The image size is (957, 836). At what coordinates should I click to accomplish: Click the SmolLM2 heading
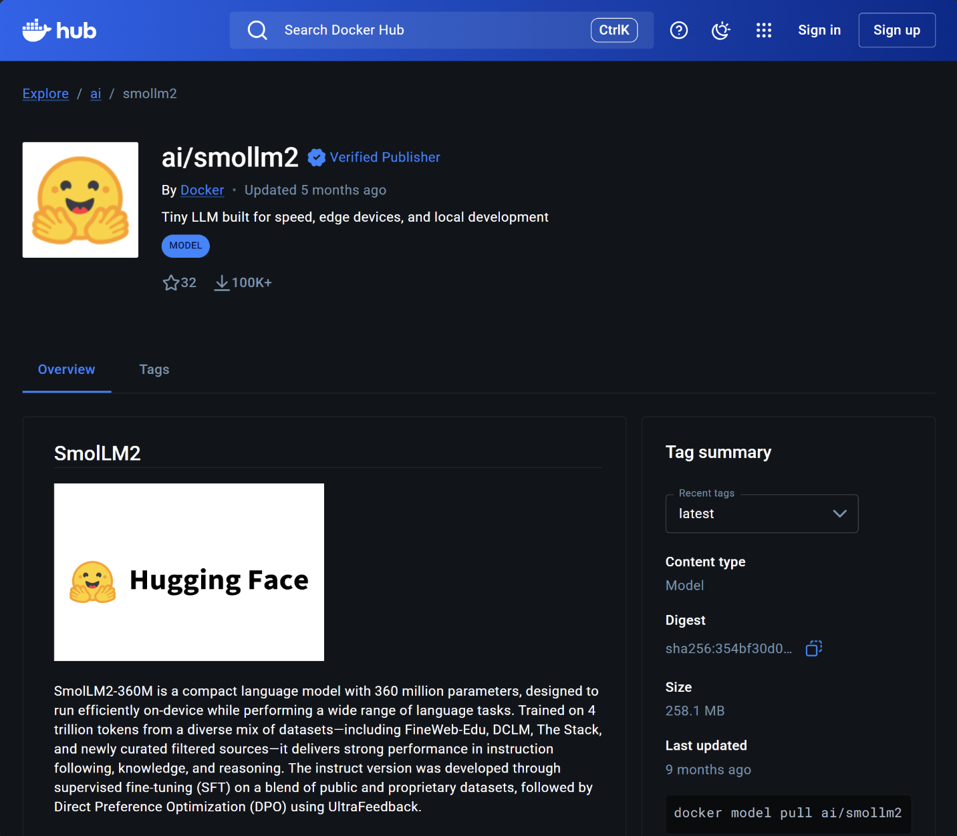(98, 453)
